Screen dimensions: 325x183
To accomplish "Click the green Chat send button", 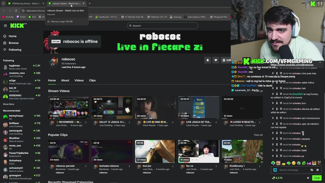I will tap(317, 178).
